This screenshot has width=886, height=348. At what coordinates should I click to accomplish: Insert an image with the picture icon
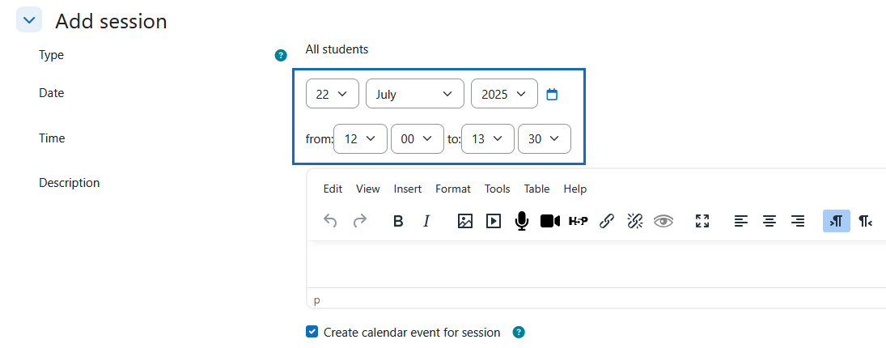click(x=465, y=221)
